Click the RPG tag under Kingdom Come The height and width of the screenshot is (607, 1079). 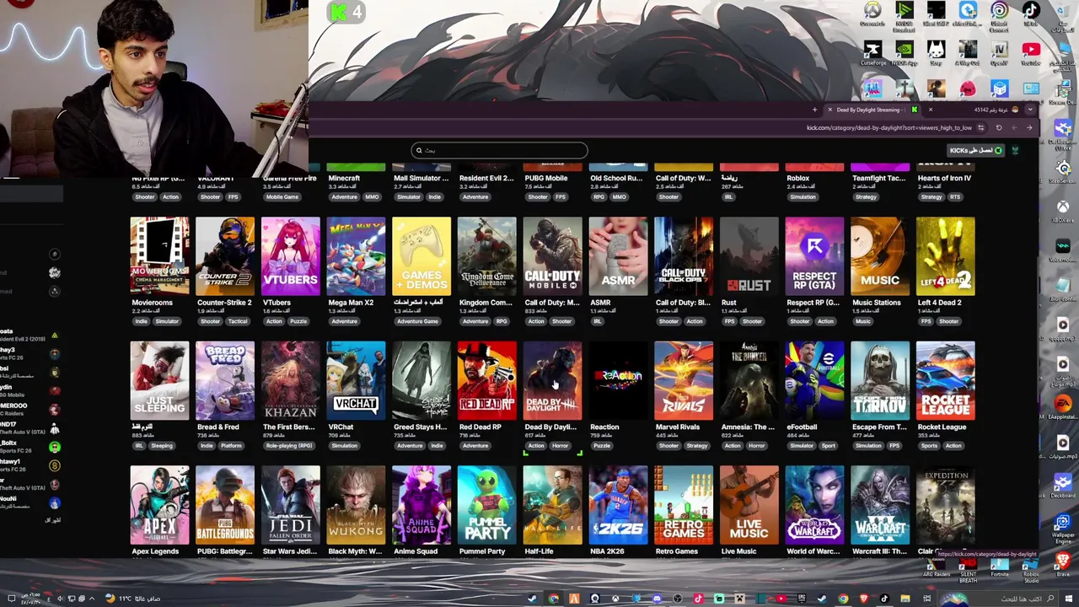pos(502,321)
